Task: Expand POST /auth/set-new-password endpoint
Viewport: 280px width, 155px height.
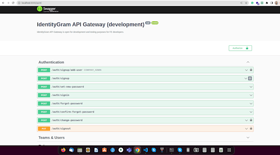Action: (251, 87)
